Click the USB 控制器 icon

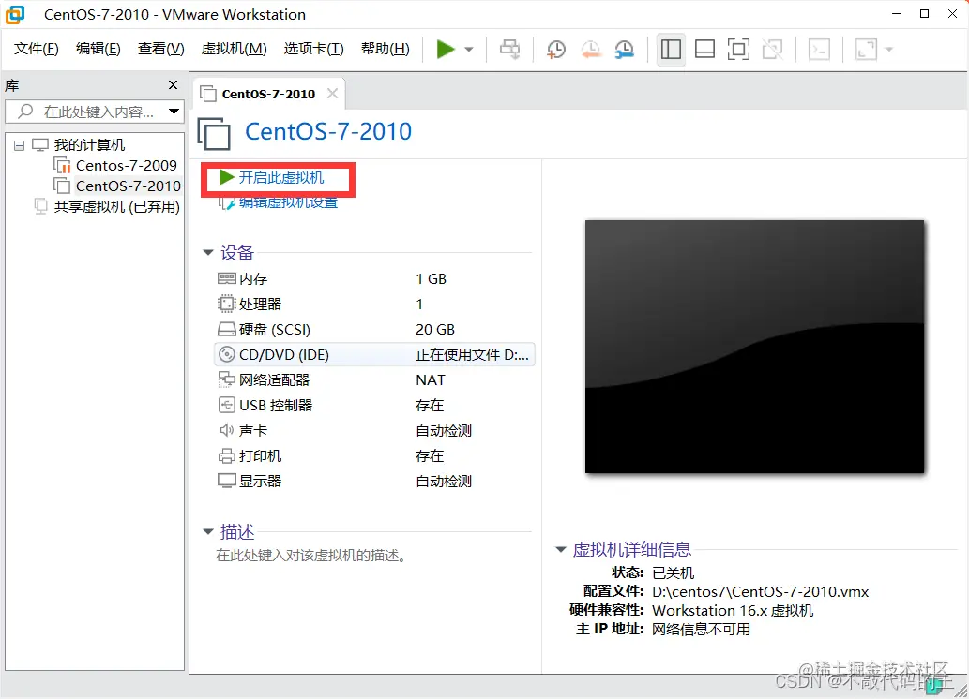click(x=227, y=405)
